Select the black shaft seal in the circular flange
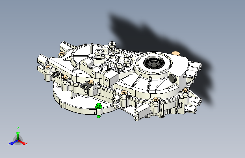 pyautogui.click(x=154, y=63)
